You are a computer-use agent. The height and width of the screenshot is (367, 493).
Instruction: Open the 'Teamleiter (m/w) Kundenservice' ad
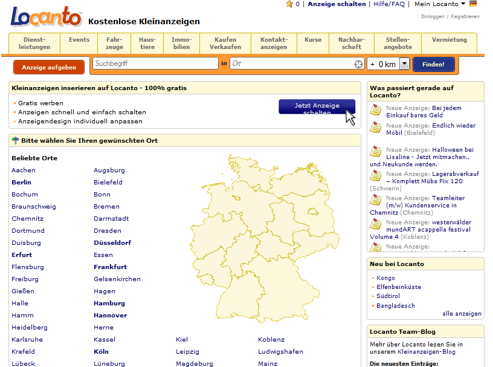tap(417, 205)
